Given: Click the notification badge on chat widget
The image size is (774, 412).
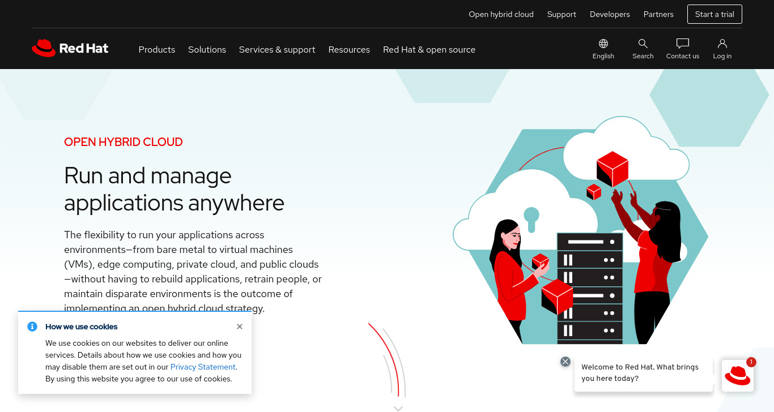Looking at the screenshot, I should click(x=751, y=362).
